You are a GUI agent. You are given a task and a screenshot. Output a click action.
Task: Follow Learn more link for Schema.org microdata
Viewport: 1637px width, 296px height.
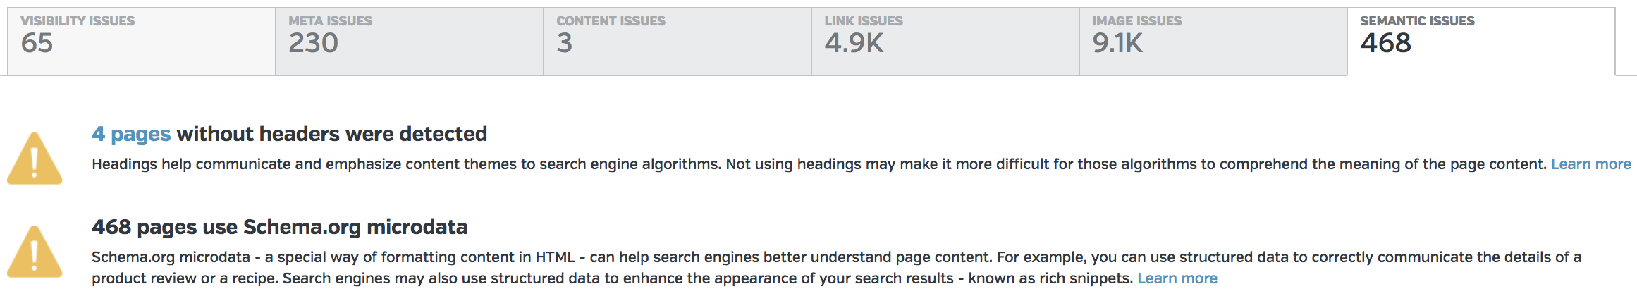click(x=1177, y=278)
